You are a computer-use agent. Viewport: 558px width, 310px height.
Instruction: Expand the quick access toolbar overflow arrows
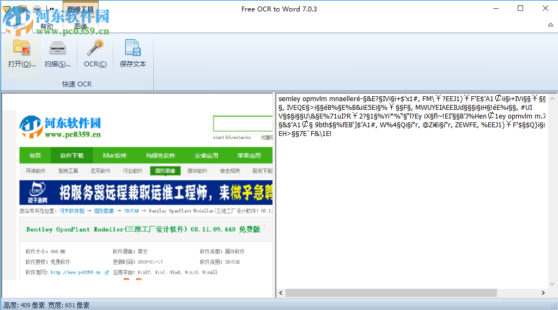click(x=52, y=9)
